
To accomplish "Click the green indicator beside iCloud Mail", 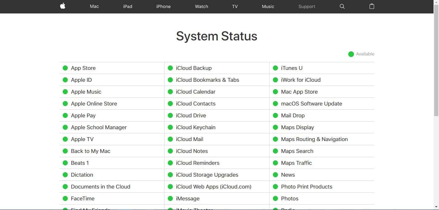I will [170, 139].
